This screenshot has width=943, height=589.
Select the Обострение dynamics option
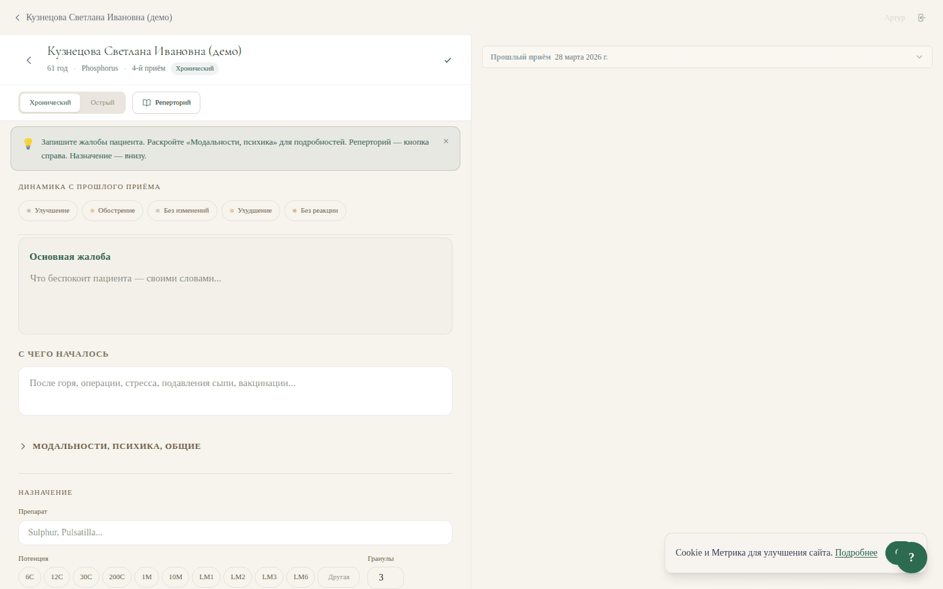[x=113, y=211]
